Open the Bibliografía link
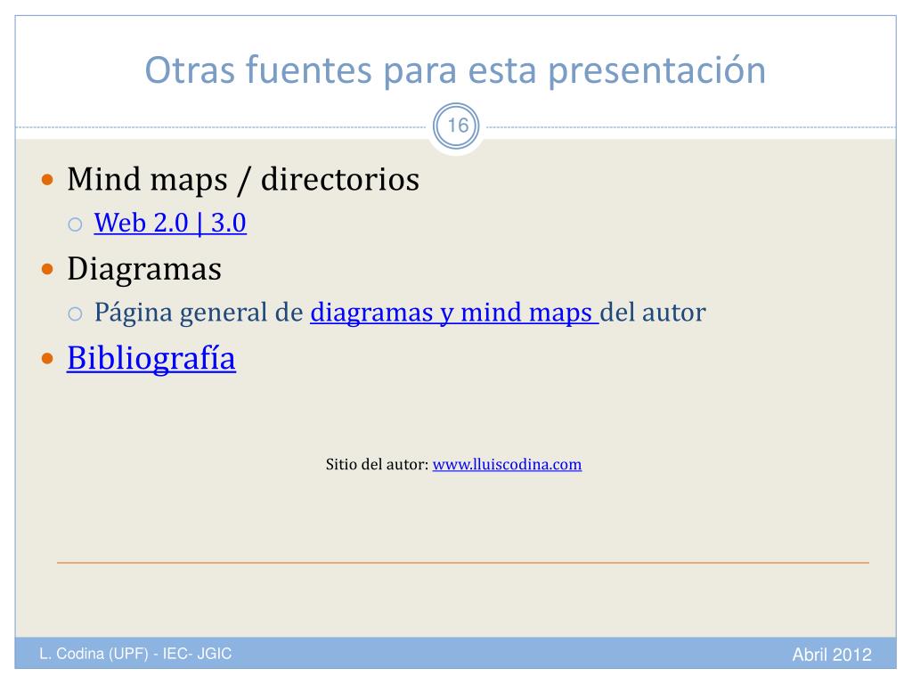The image size is (912, 684). point(151,358)
